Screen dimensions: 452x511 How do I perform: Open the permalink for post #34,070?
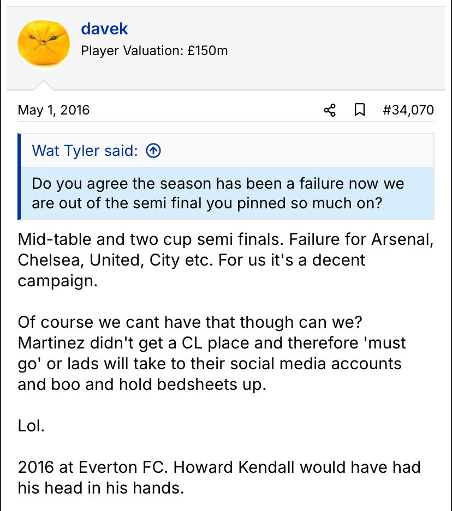(408, 110)
